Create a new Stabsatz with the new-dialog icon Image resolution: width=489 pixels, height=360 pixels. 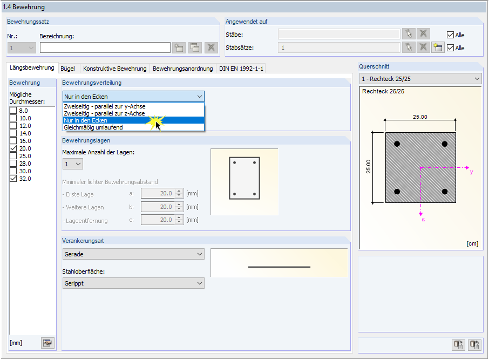439,47
